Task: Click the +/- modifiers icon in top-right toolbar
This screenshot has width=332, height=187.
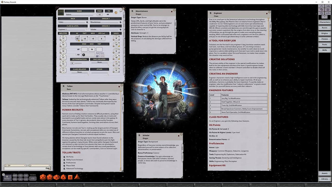Action: (x=328, y=13)
